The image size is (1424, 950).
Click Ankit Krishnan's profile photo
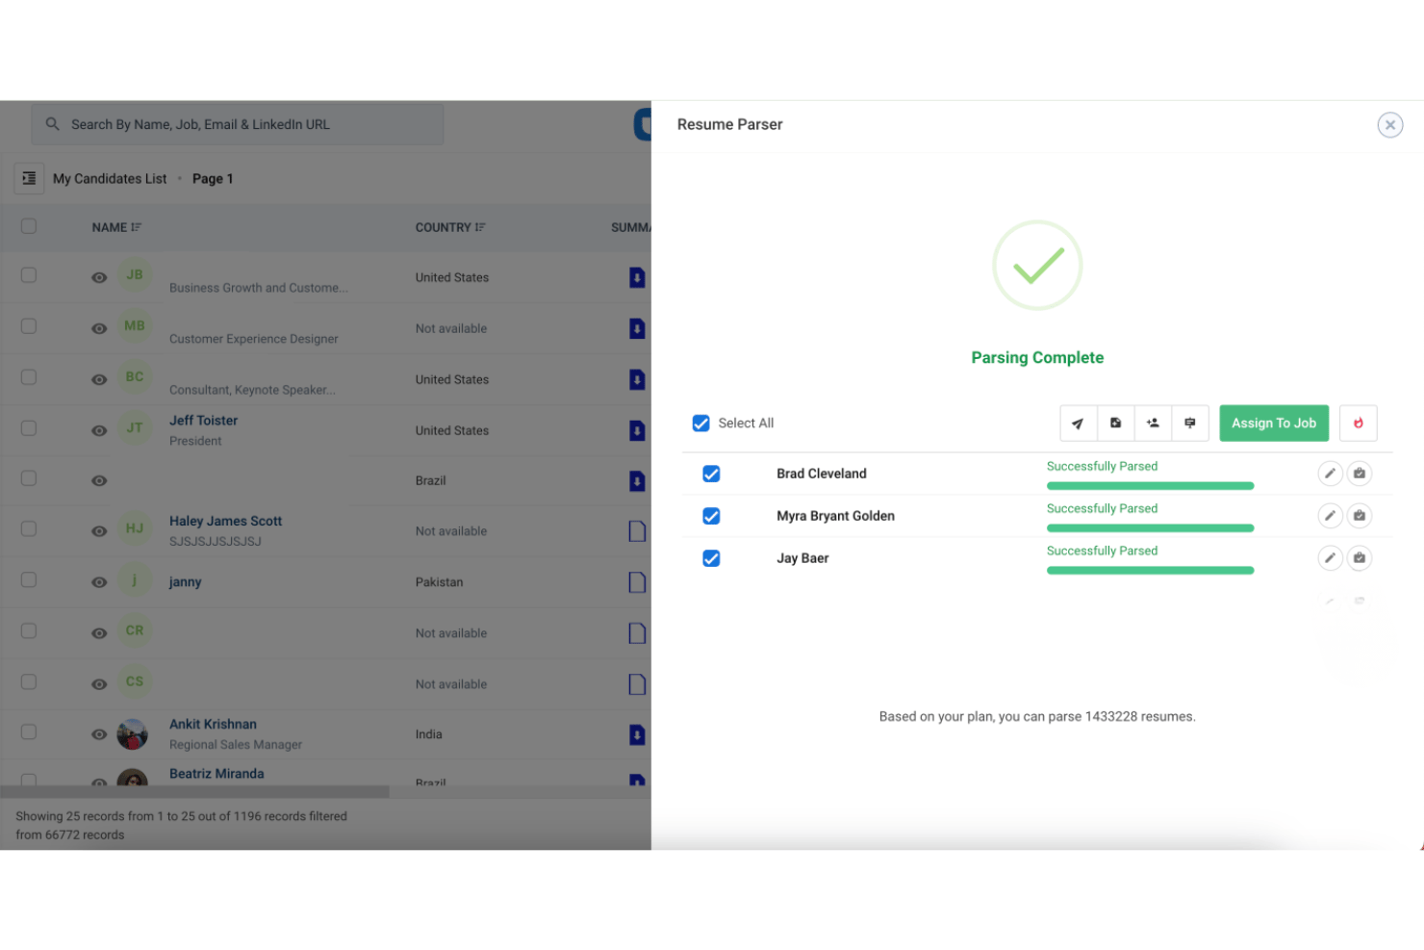133,734
